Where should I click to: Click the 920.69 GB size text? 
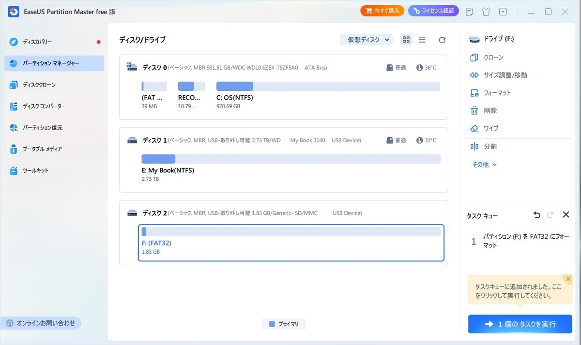(228, 106)
